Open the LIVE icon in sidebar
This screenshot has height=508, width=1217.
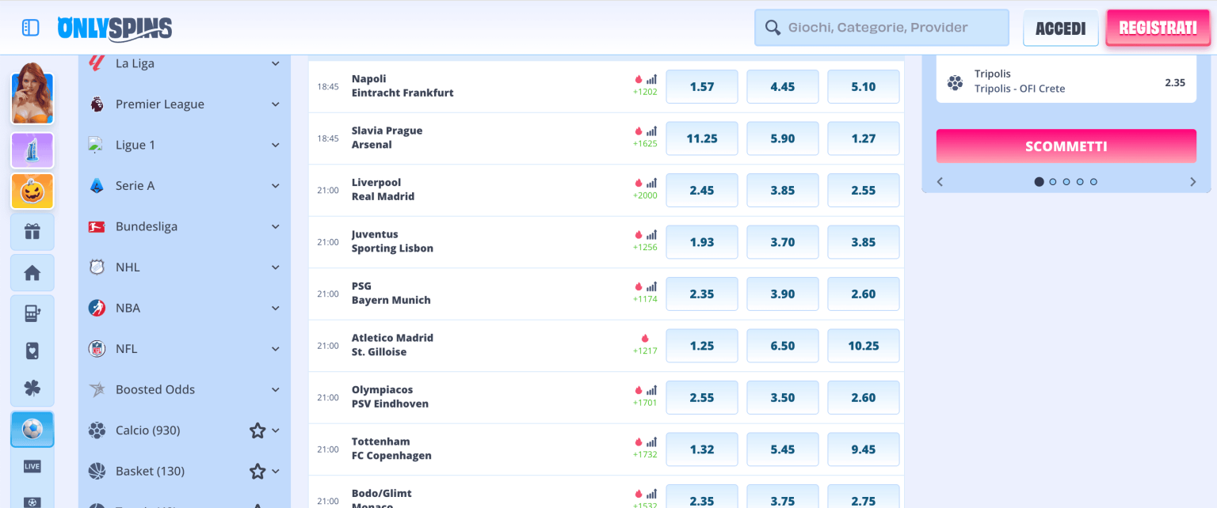32,466
